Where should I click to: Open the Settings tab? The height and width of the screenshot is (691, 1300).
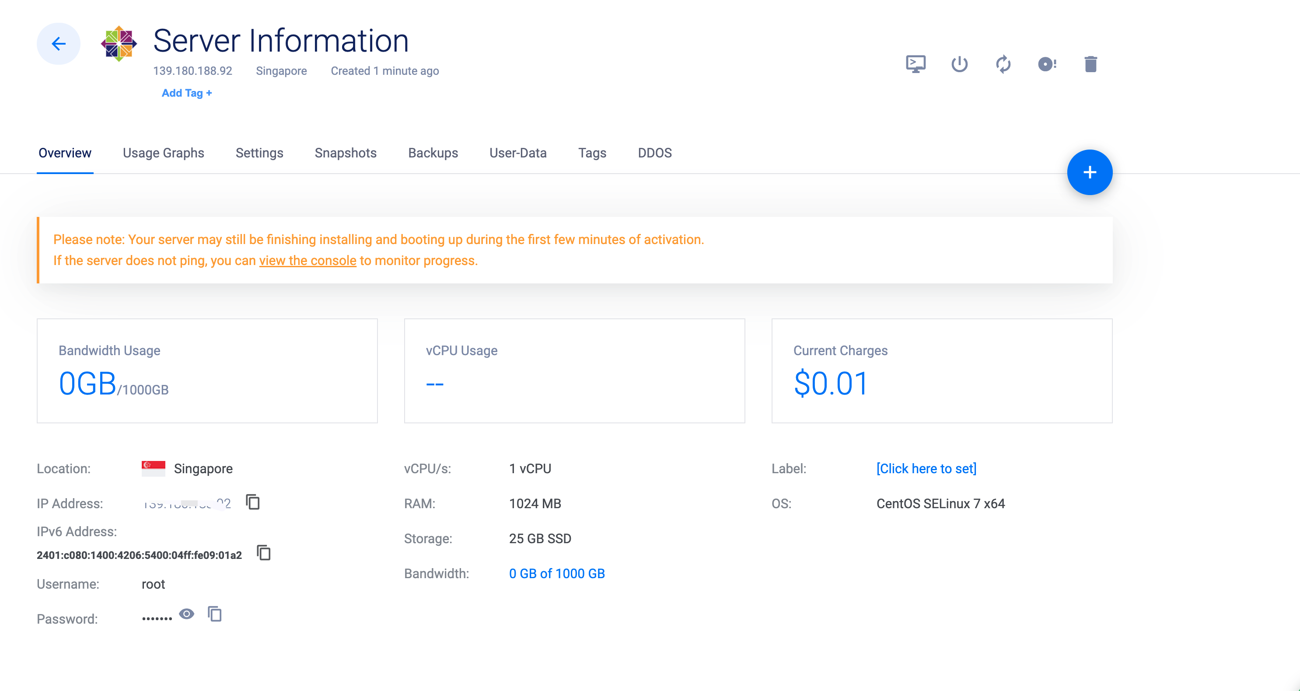pos(259,153)
